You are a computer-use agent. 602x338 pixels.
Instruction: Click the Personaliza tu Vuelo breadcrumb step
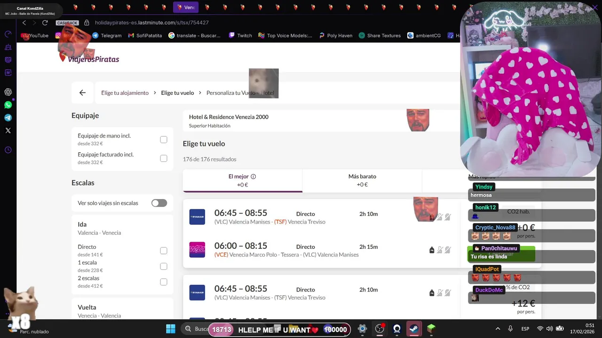(x=240, y=93)
